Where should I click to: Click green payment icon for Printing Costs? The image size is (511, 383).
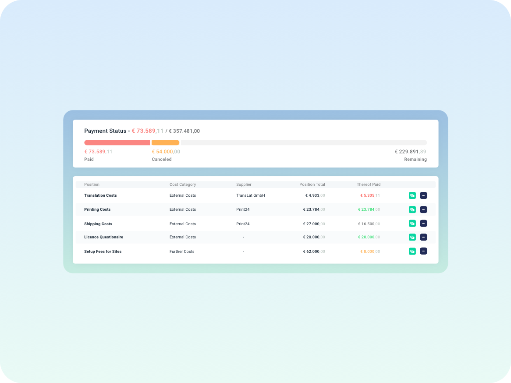point(412,209)
